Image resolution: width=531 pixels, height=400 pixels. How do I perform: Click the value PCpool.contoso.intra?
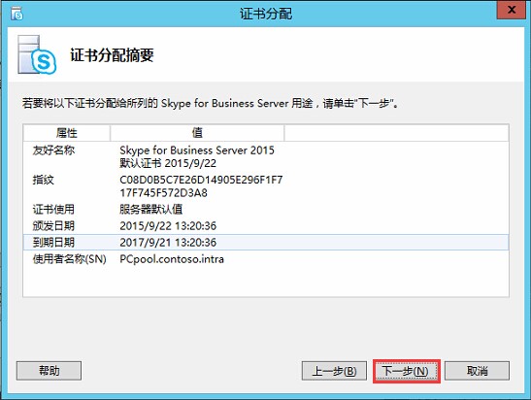pyautogui.click(x=172, y=259)
